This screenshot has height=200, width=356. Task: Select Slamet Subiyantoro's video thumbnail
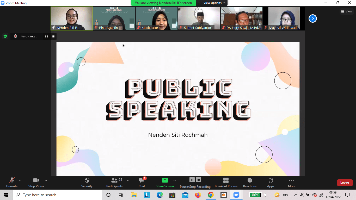pos(199,18)
